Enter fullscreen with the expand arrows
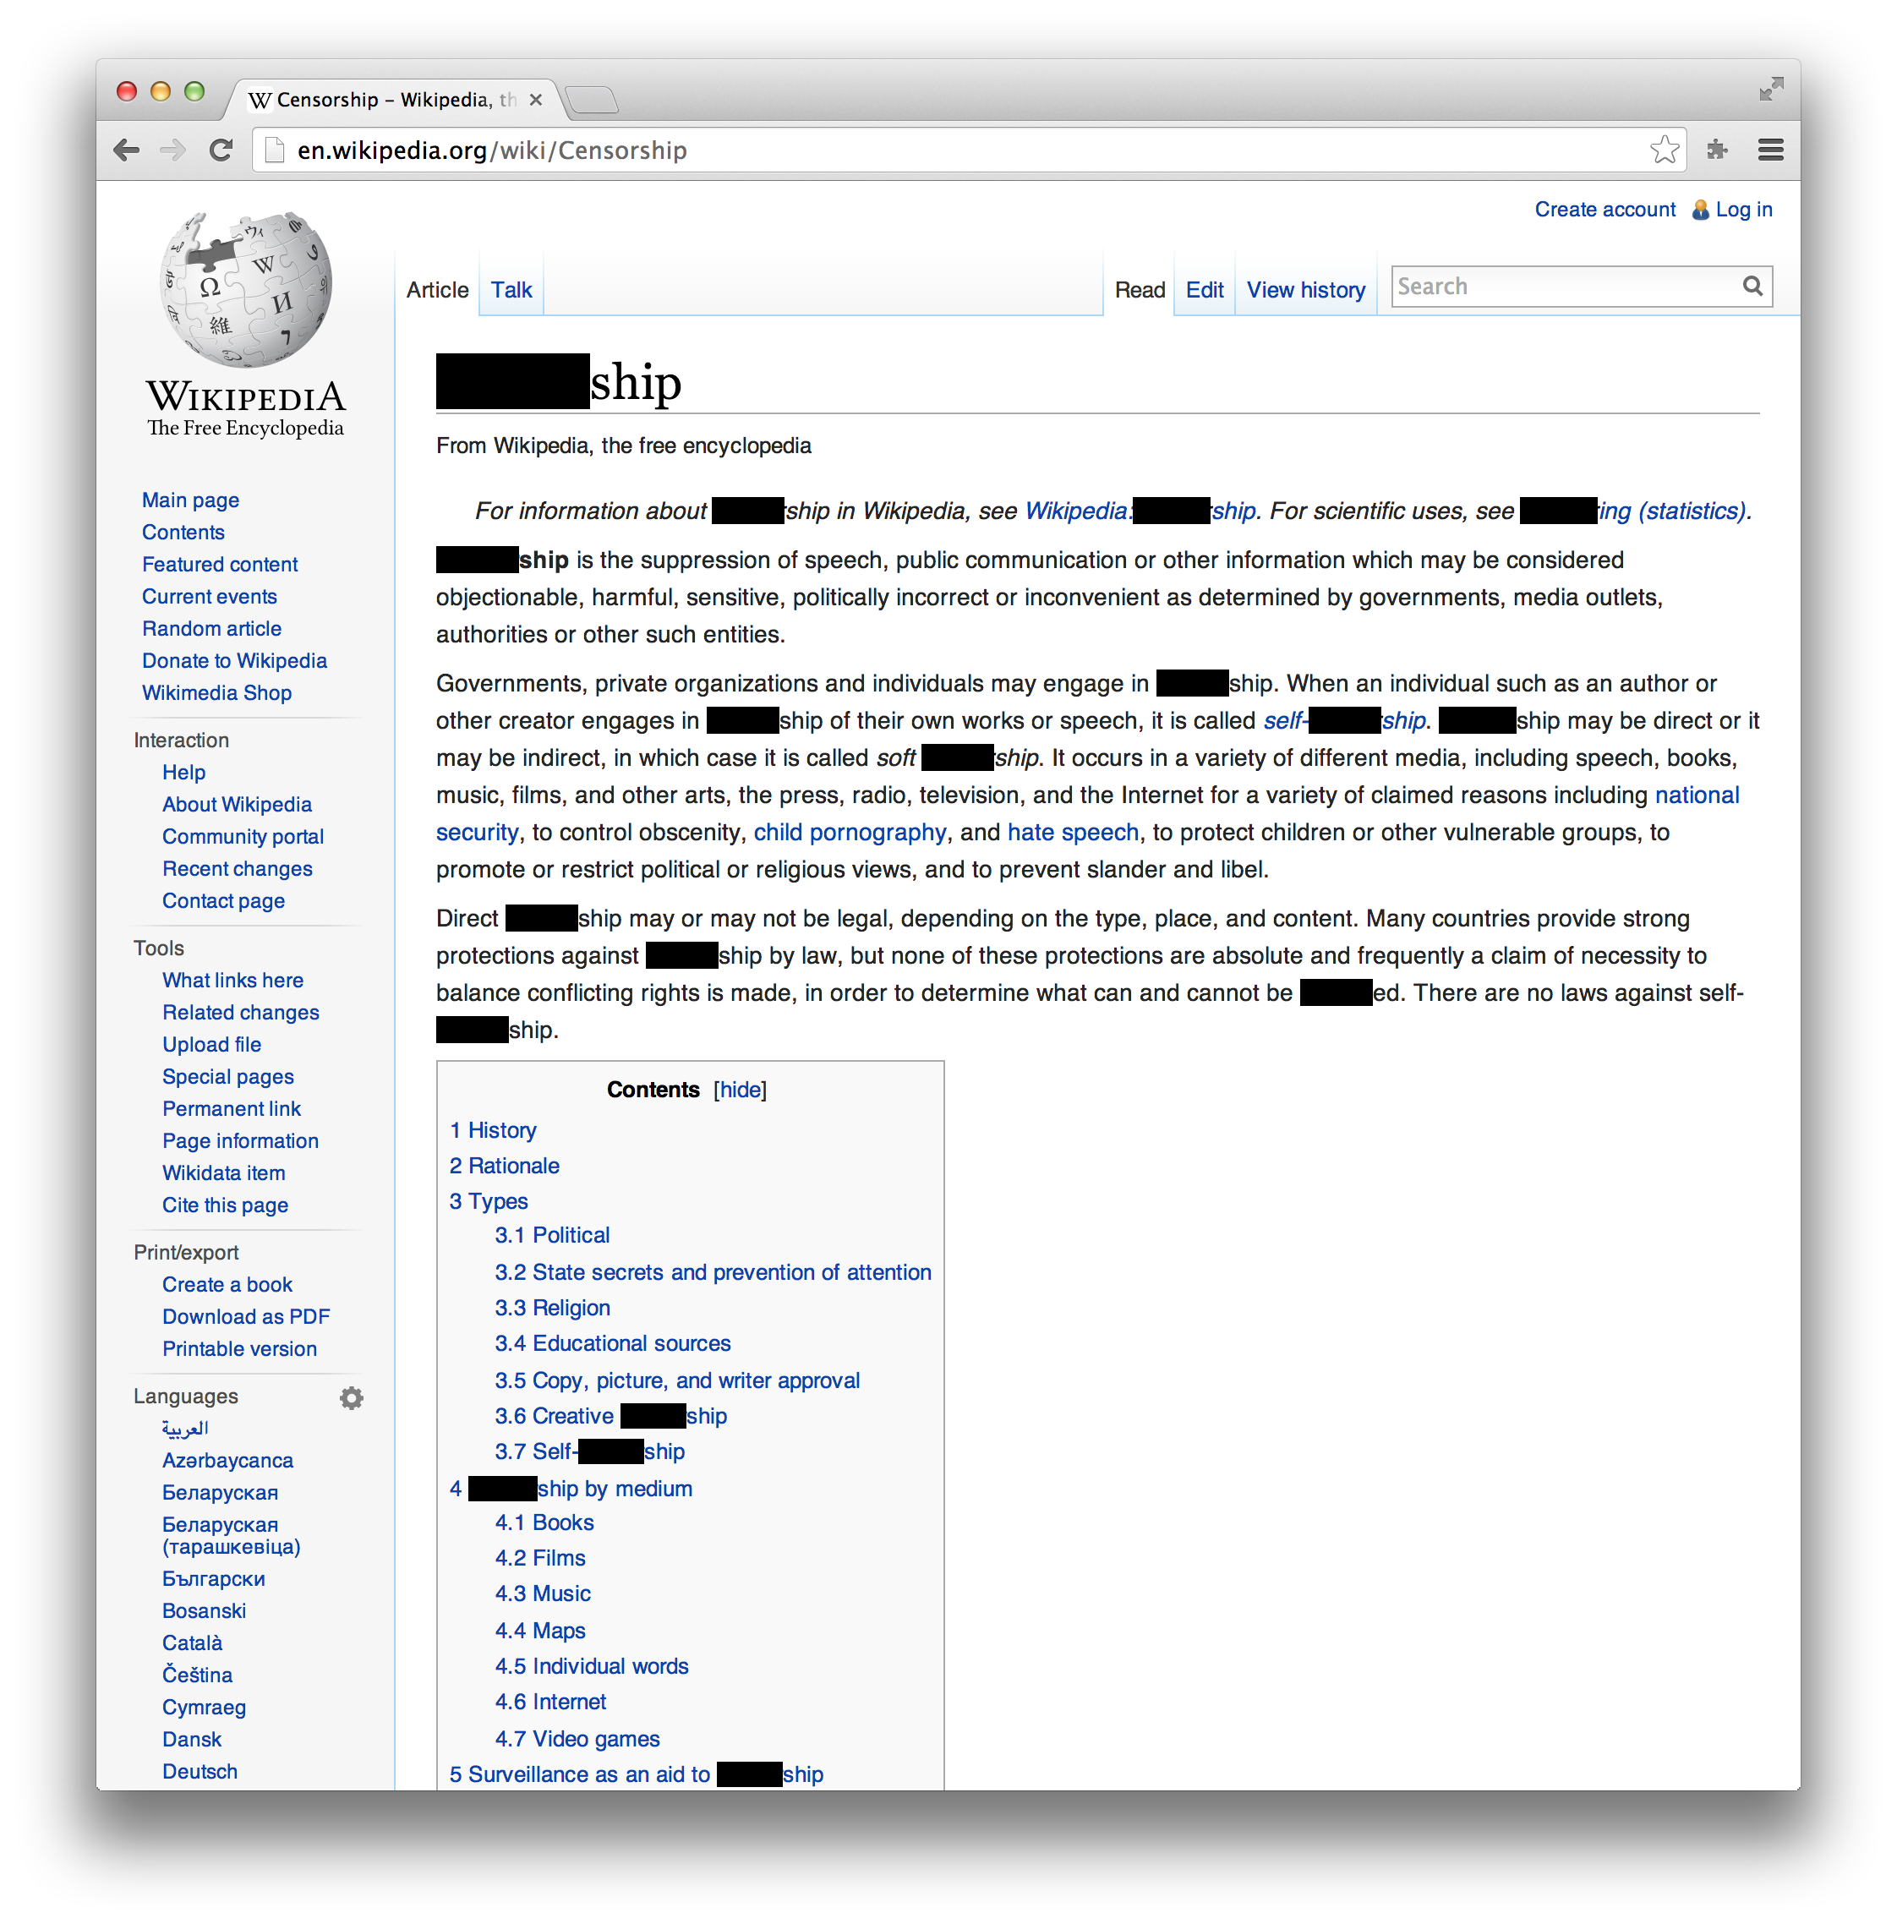 [x=1770, y=90]
